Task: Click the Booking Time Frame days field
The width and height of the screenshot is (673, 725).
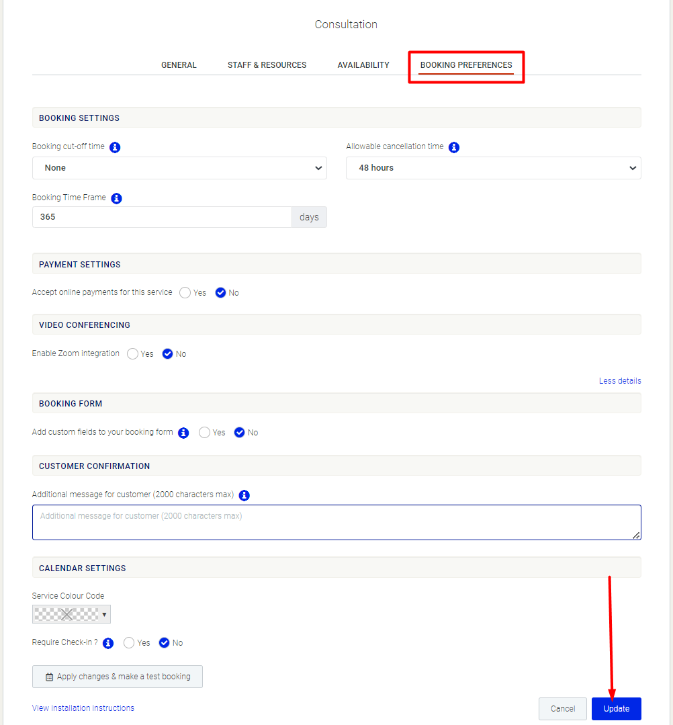Action: pyautogui.click(x=162, y=217)
